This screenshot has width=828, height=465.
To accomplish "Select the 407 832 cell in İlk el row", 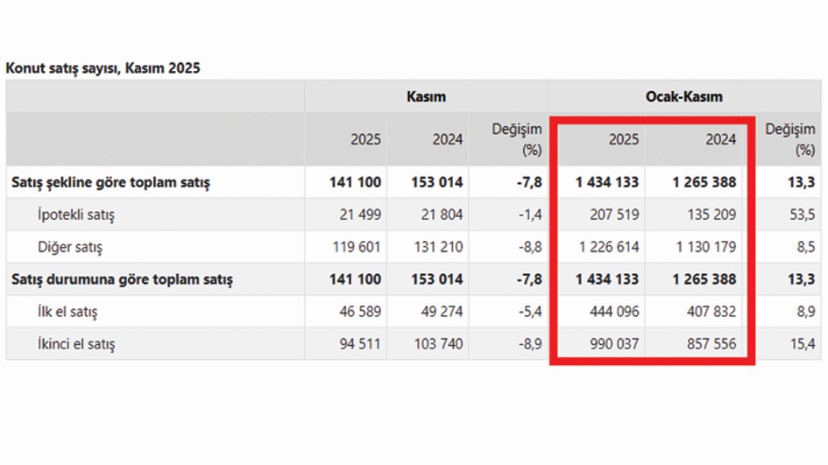I will coord(710,311).
